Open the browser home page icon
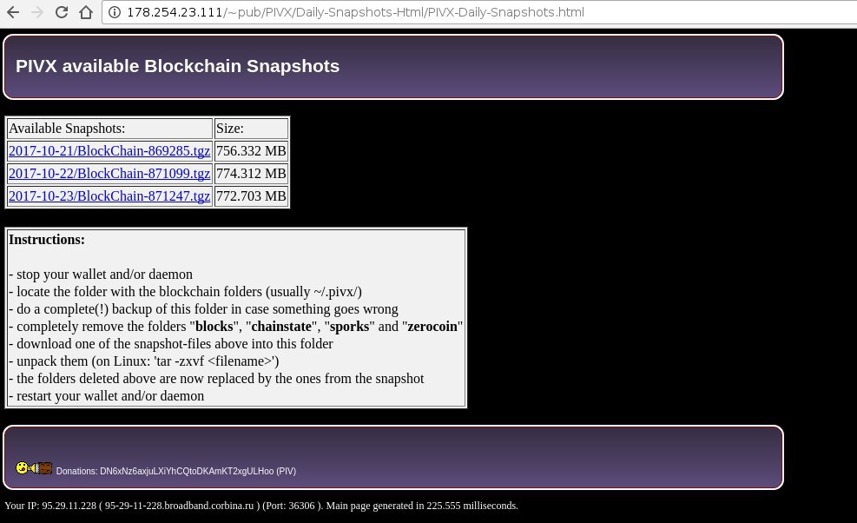Screen dimensions: 857x523 tap(86, 12)
